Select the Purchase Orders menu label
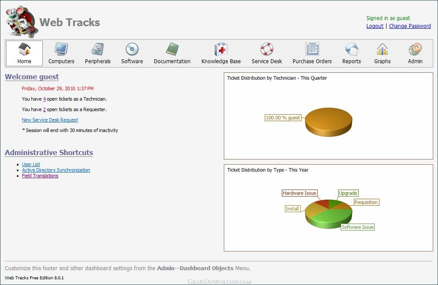 pyautogui.click(x=312, y=61)
